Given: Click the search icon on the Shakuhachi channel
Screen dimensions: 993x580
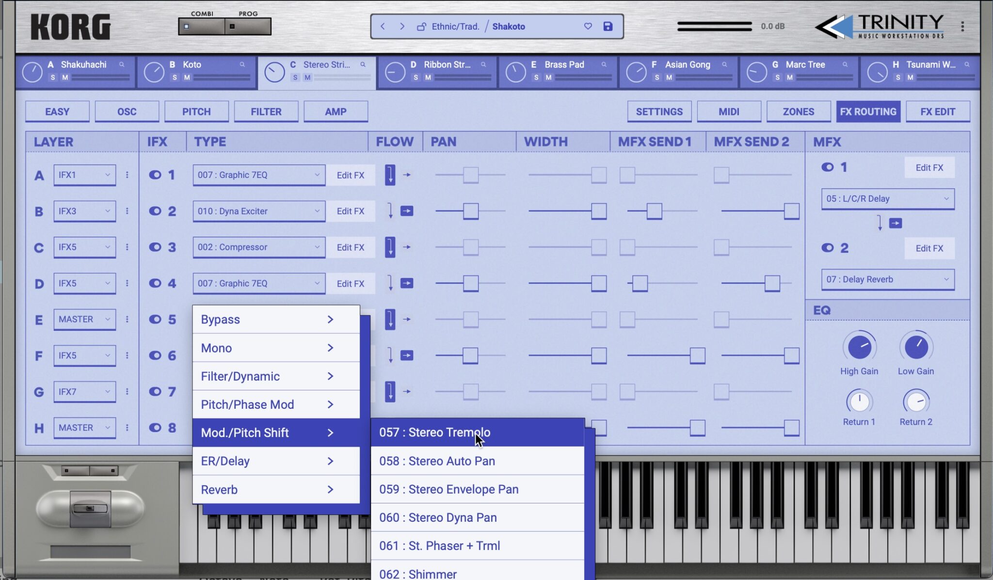Looking at the screenshot, I should tap(122, 64).
